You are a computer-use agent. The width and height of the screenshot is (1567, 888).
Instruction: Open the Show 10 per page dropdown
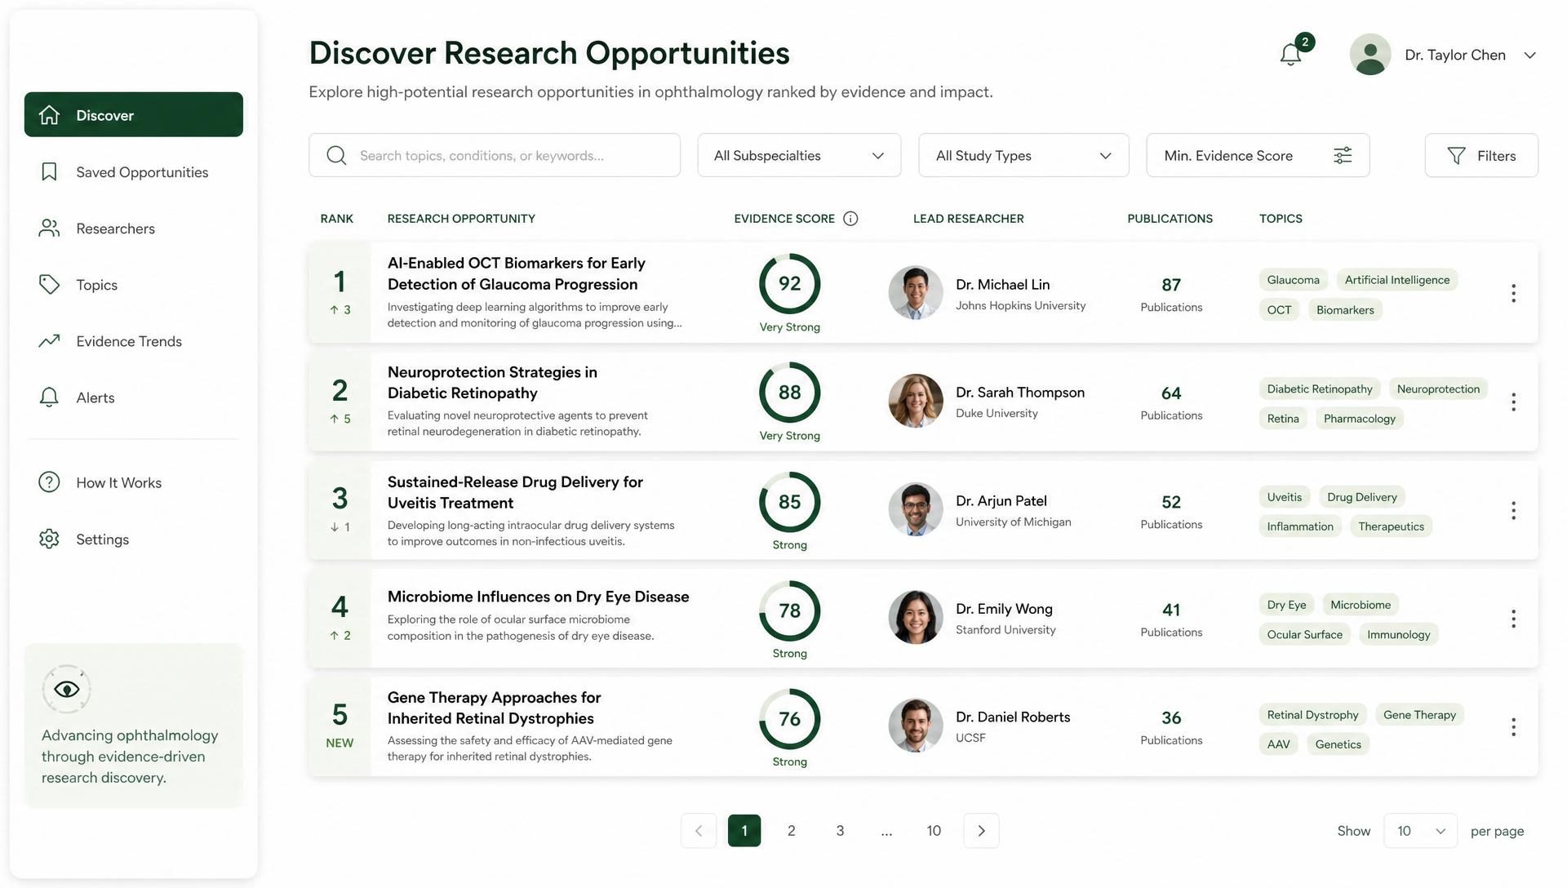coord(1420,831)
